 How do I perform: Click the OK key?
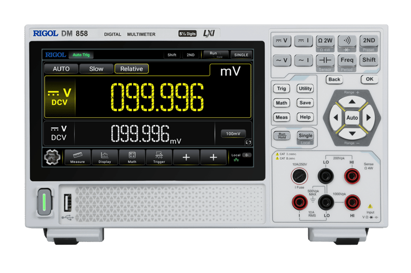tap(369, 79)
